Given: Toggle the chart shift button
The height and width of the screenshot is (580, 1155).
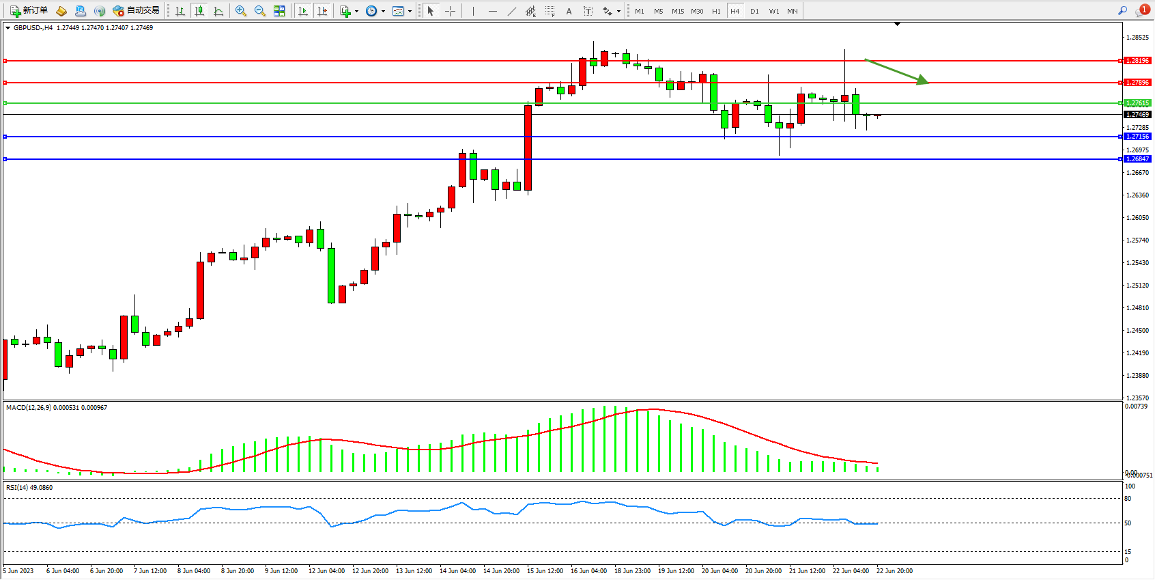Looking at the screenshot, I should pos(322,11).
